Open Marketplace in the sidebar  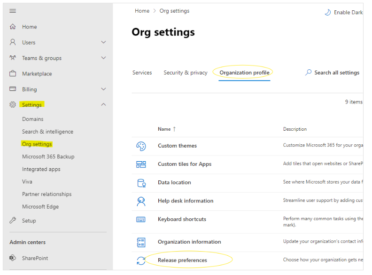click(x=37, y=74)
